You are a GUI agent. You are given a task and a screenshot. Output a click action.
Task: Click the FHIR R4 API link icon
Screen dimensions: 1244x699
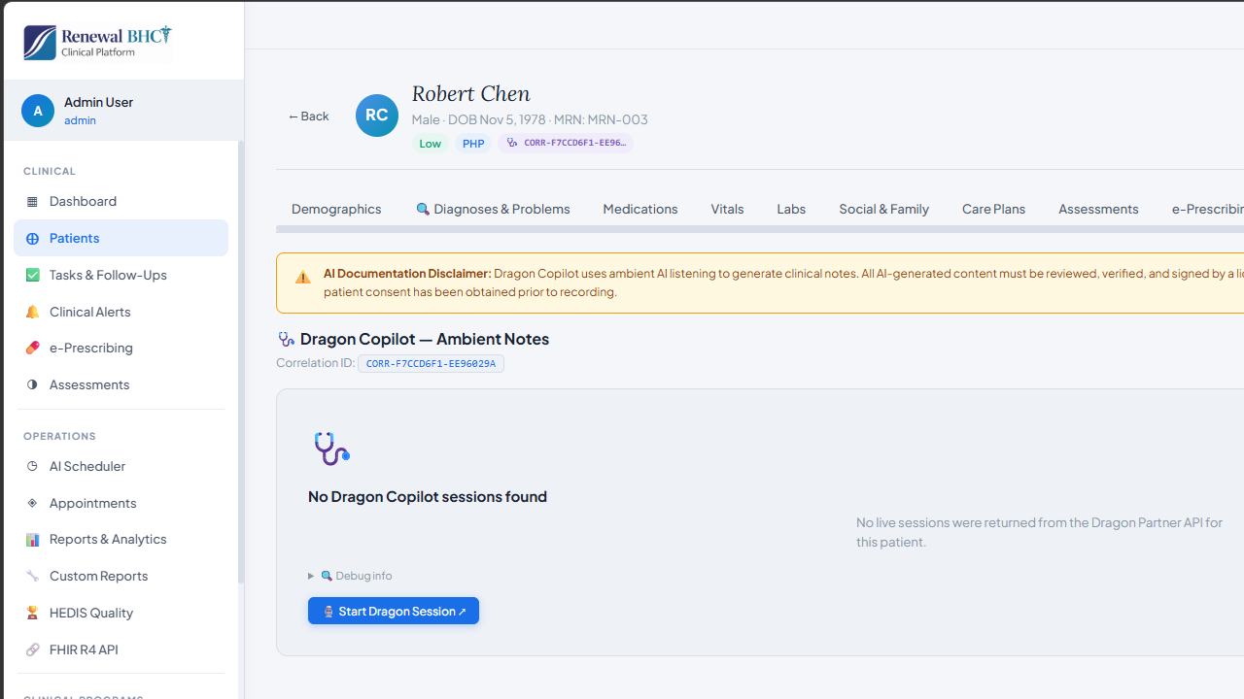(x=32, y=650)
